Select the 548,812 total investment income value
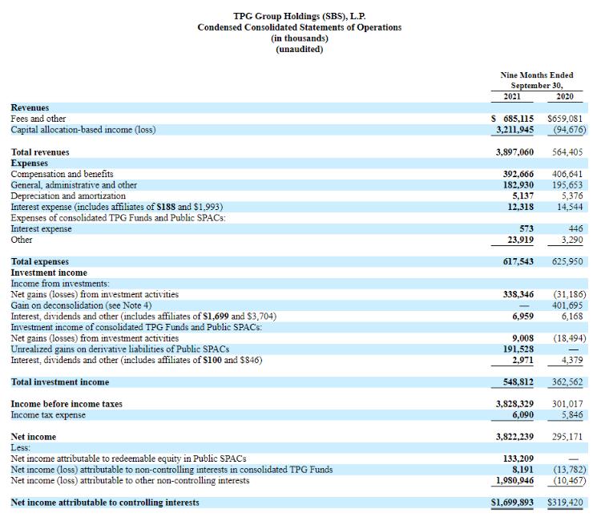Screen dimensions: 601x517 pos(518,382)
